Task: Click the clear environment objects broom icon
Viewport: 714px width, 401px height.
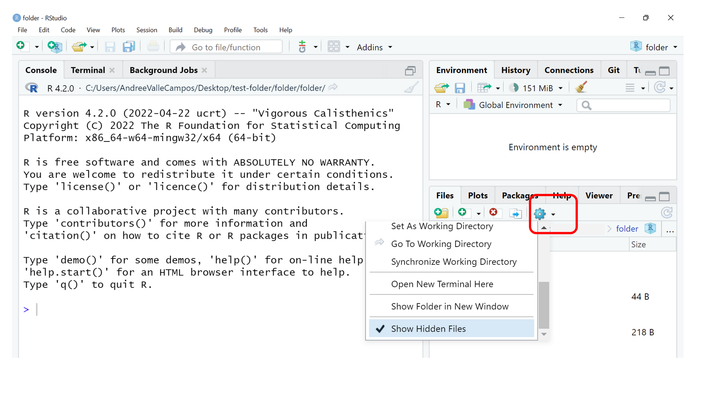Action: point(580,87)
